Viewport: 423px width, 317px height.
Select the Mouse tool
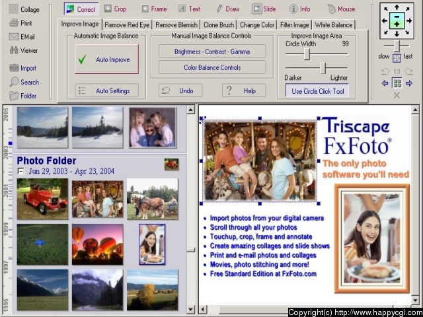click(x=342, y=9)
